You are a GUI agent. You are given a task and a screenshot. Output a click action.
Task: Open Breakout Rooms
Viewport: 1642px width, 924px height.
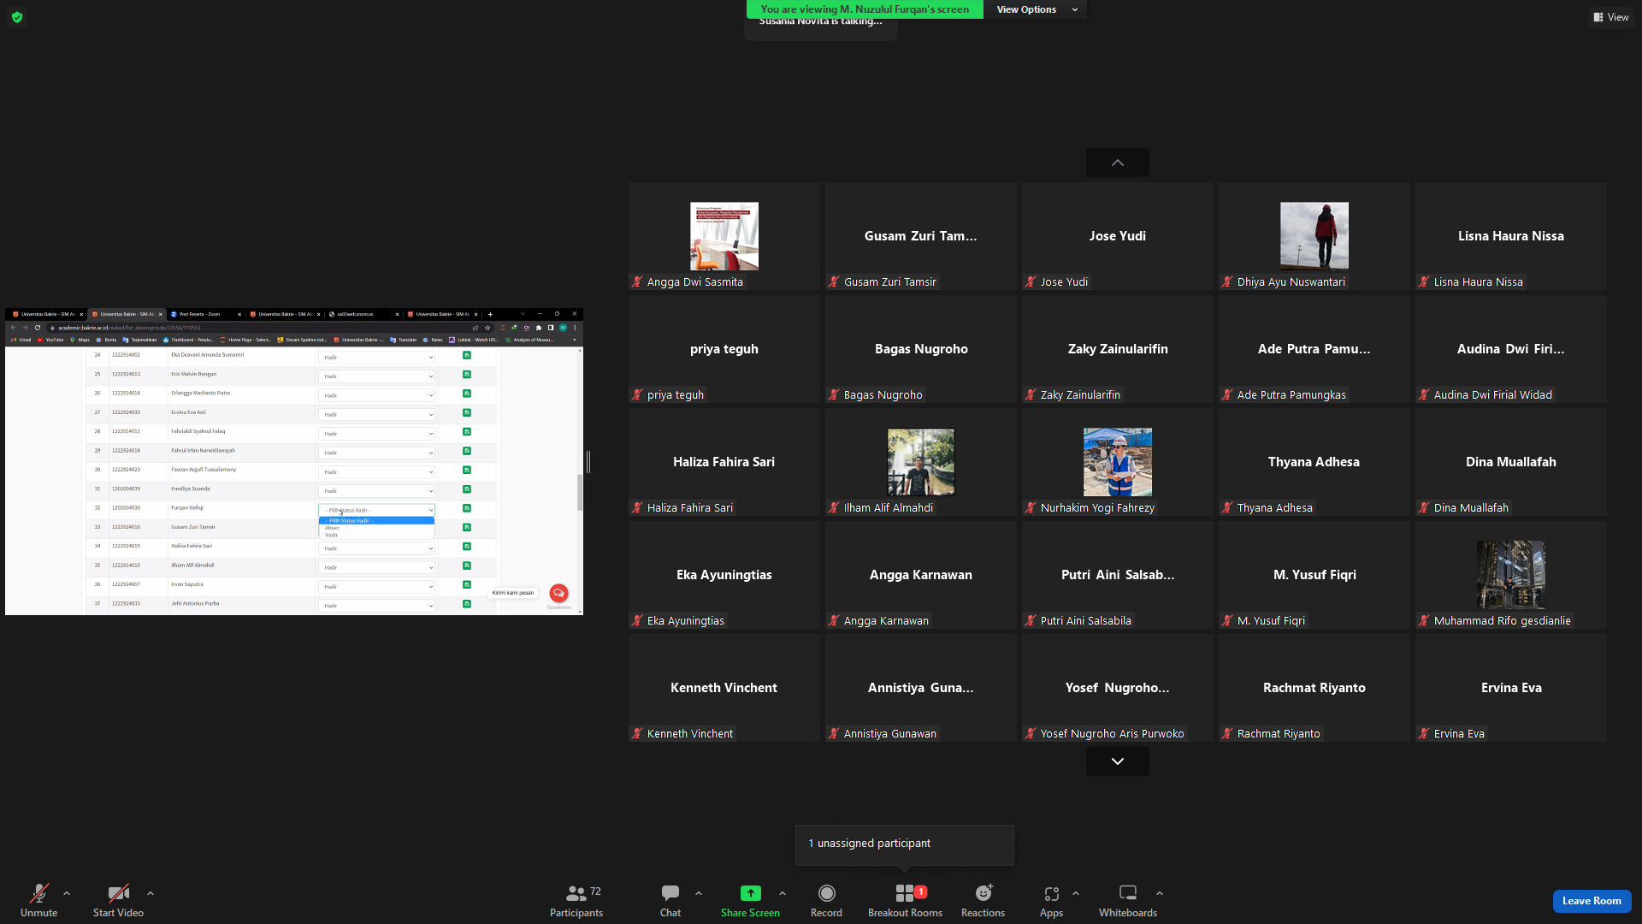[905, 900]
